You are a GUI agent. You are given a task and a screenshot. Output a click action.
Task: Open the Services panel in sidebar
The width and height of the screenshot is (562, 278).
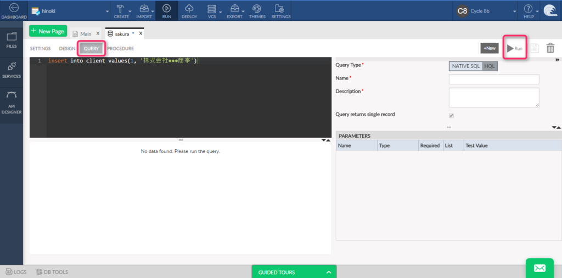point(12,70)
